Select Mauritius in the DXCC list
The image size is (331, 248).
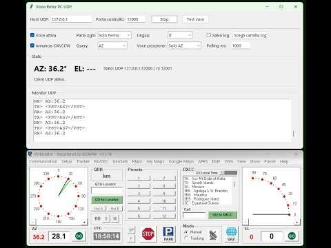[200, 195]
